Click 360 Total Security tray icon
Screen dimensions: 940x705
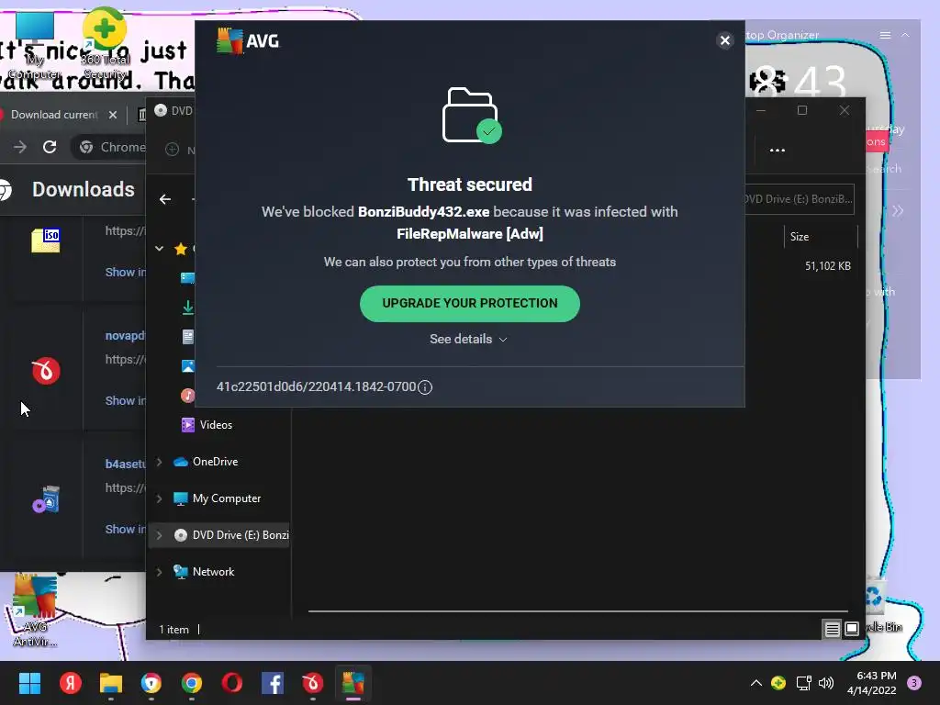coord(778,683)
